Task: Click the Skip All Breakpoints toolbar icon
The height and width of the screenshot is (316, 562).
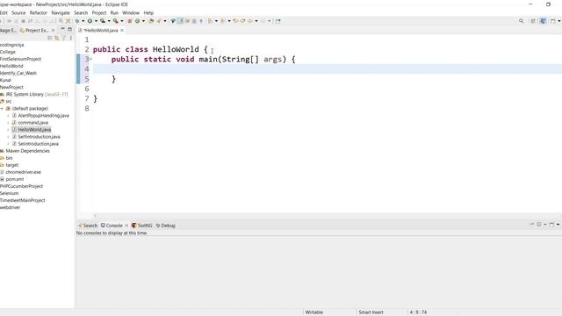Action: (x=68, y=21)
